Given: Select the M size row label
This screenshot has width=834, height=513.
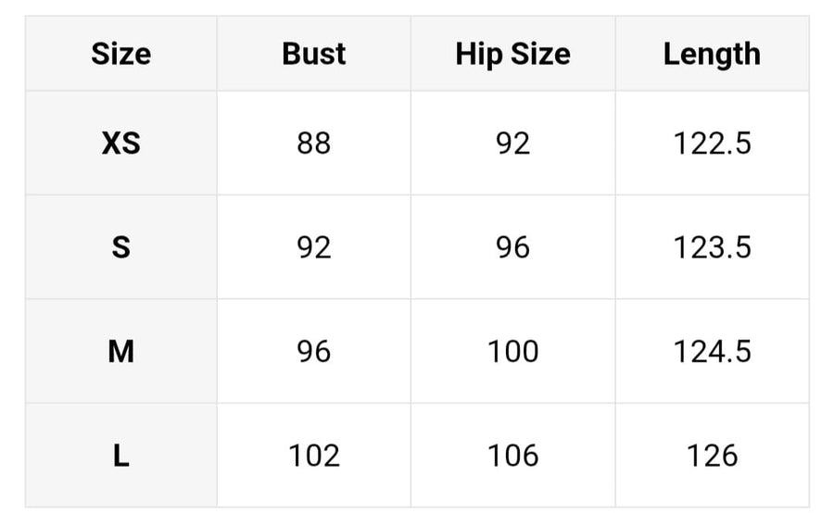Looking at the screenshot, I should pyautogui.click(x=120, y=351).
